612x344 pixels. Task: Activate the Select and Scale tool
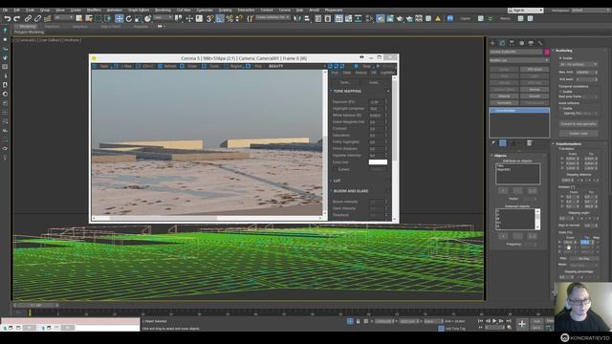pyautogui.click(x=138, y=18)
